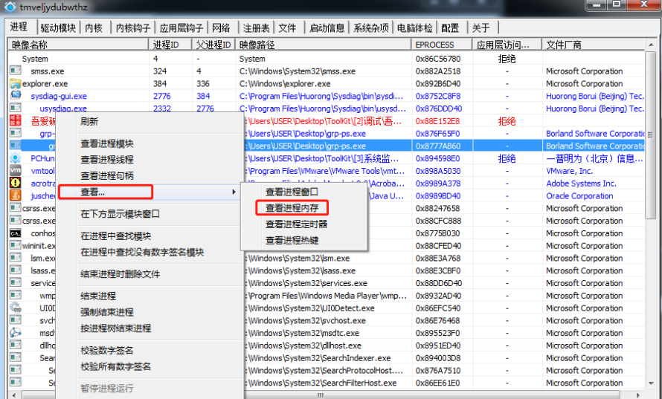Viewport: 662px width, 399px height.
Task: Open the 内核钩子 tab
Action: click(x=133, y=27)
